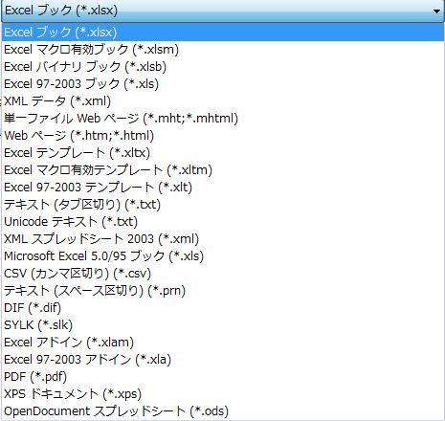The image size is (445, 421).
Task: Pick Web ページ (*.htm;*.html)
Action: 223,136
